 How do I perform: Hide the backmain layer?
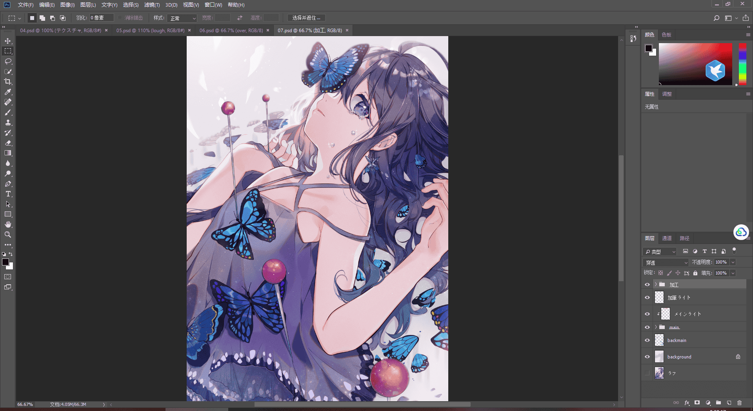pos(647,340)
